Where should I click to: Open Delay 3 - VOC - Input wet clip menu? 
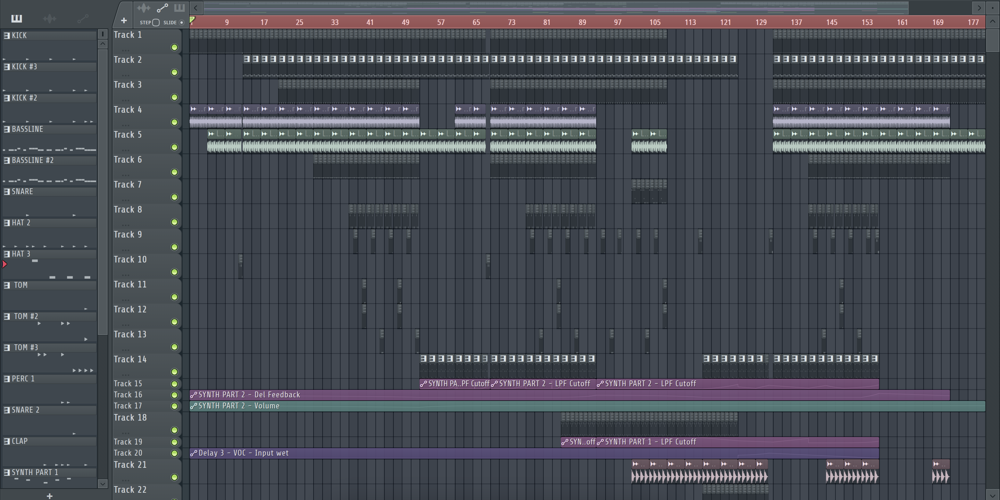194,453
